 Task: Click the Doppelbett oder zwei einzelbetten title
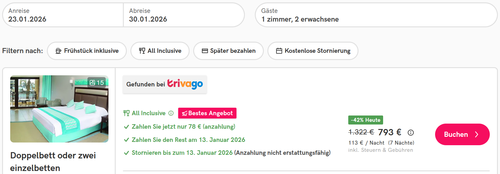coord(53,161)
